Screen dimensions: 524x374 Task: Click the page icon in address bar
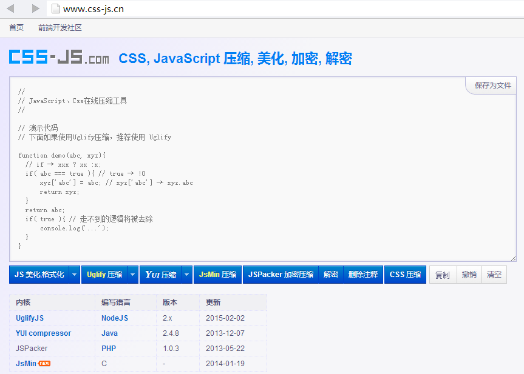56,8
